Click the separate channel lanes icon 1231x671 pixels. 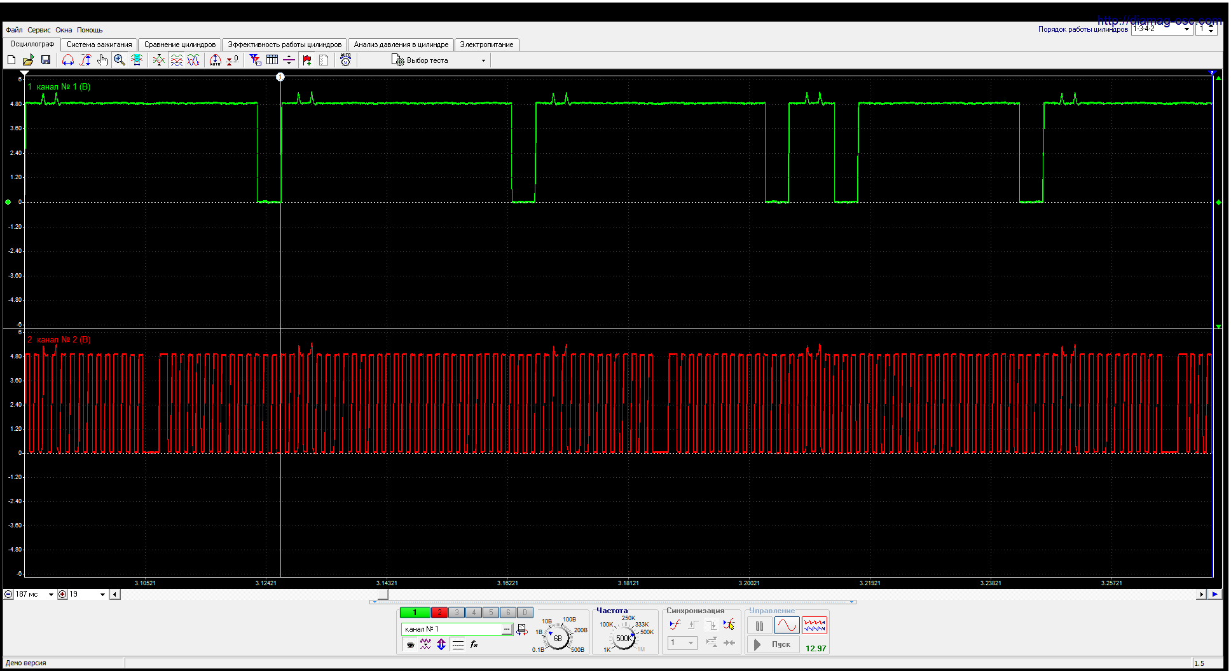pyautogui.click(x=176, y=60)
